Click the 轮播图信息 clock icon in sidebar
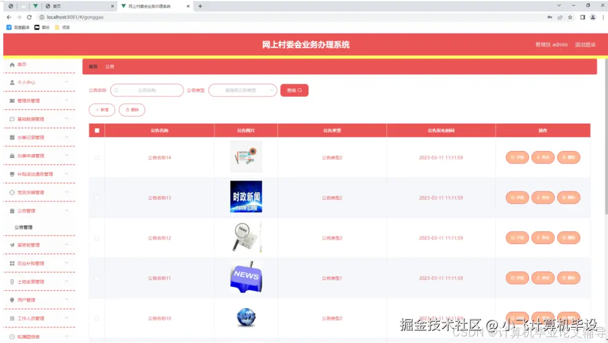Image resolution: width=608 pixels, height=343 pixels. 12,336
